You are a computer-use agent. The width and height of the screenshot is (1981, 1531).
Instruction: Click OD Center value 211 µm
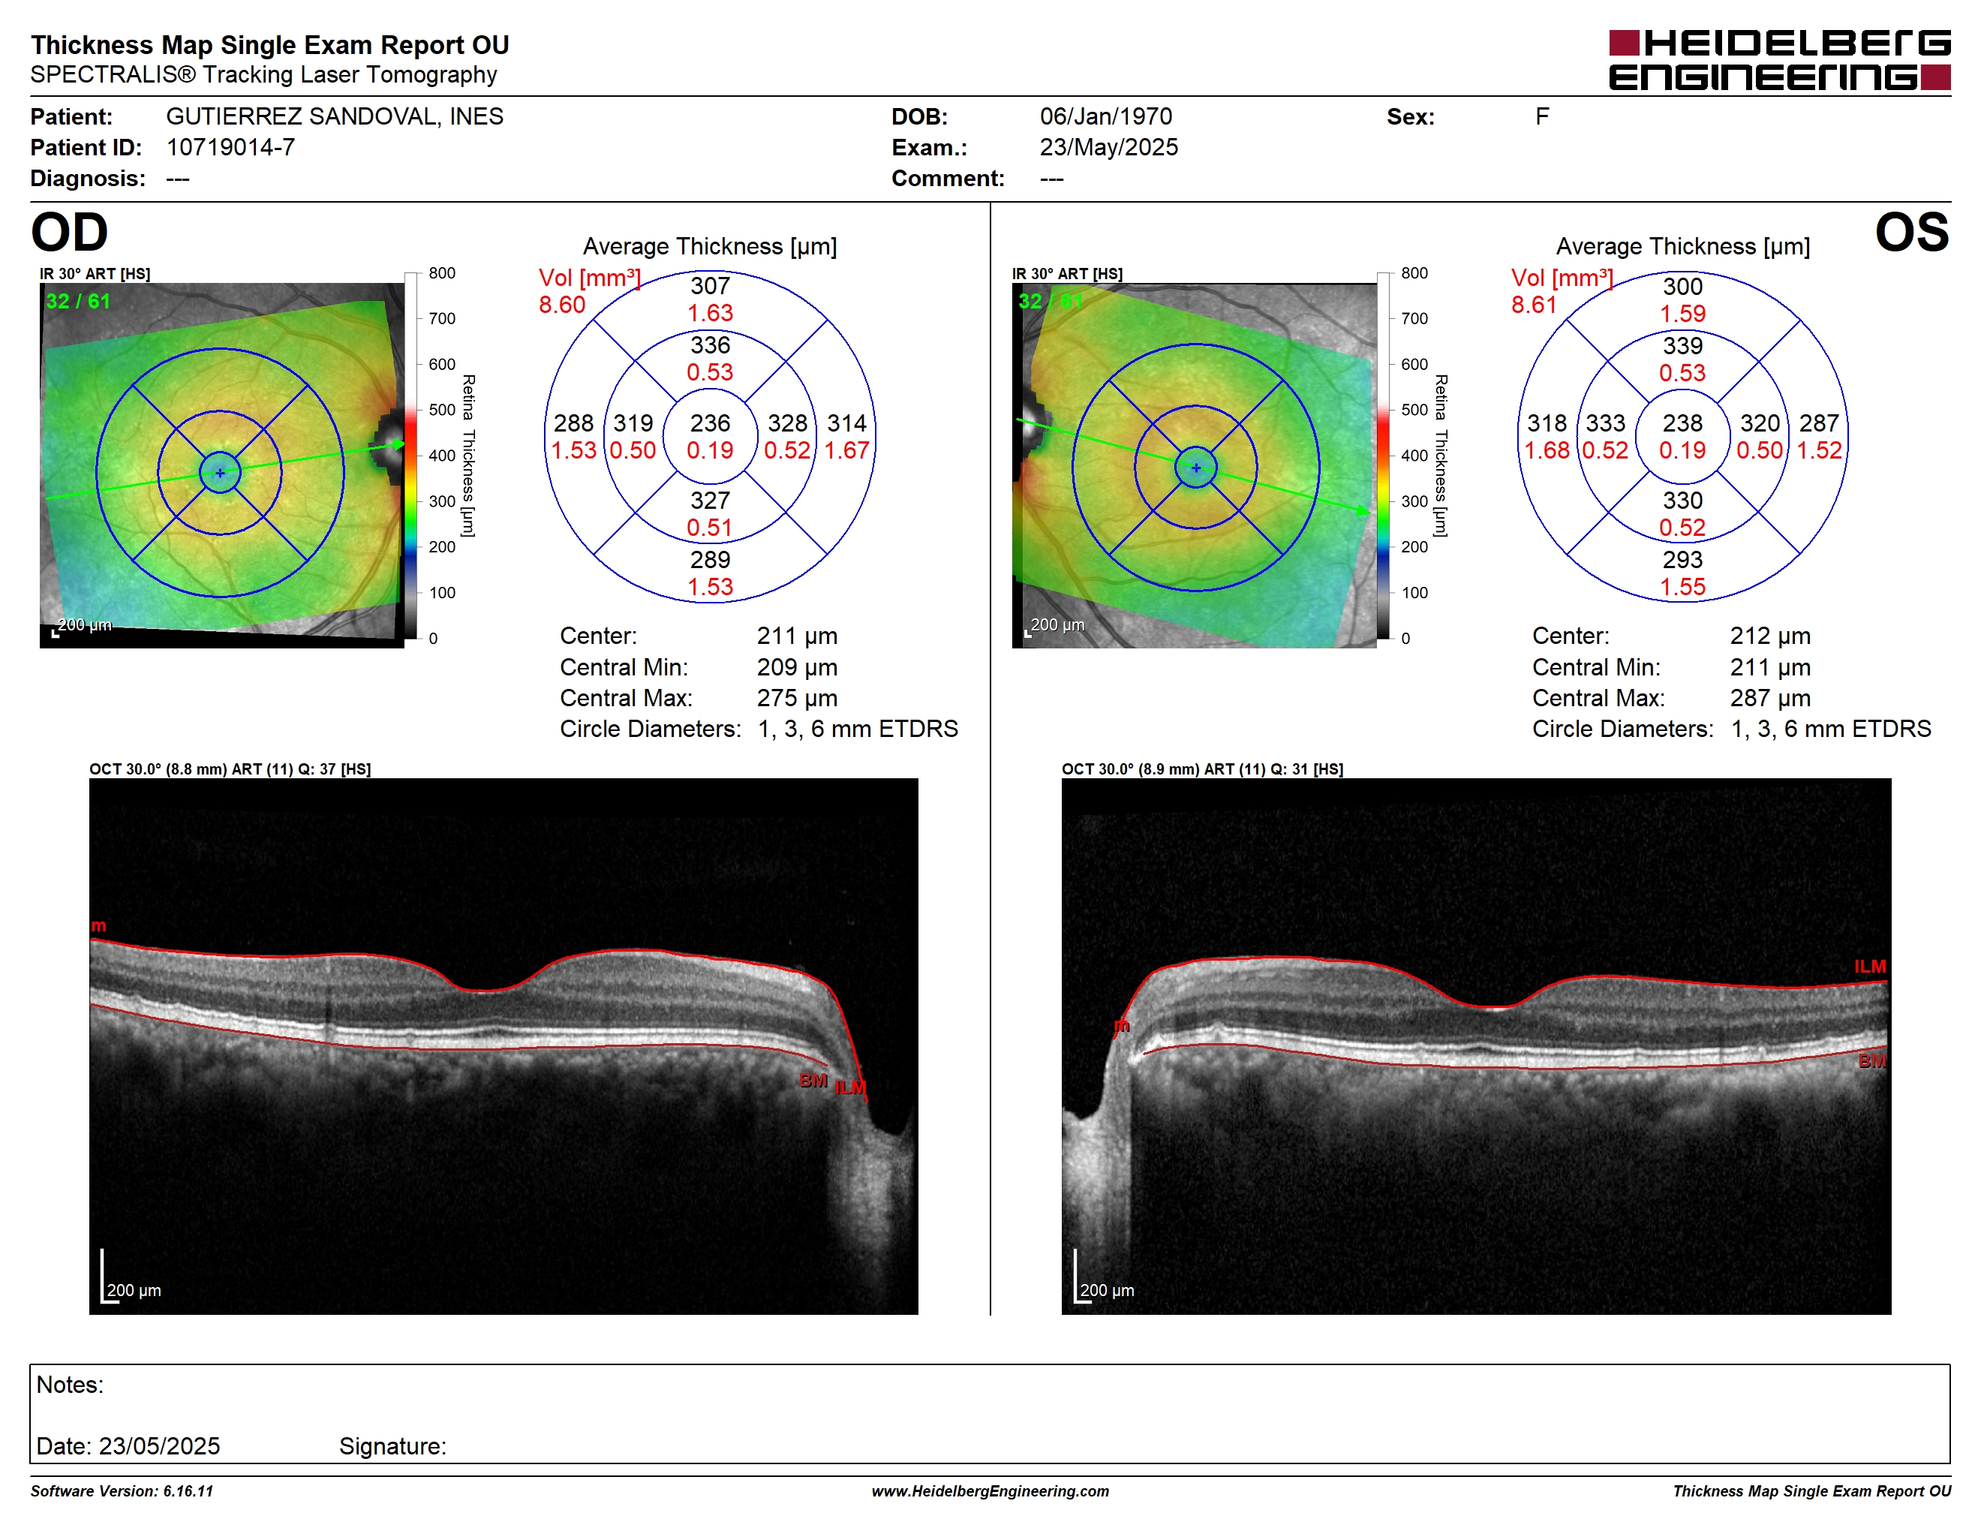coord(798,636)
